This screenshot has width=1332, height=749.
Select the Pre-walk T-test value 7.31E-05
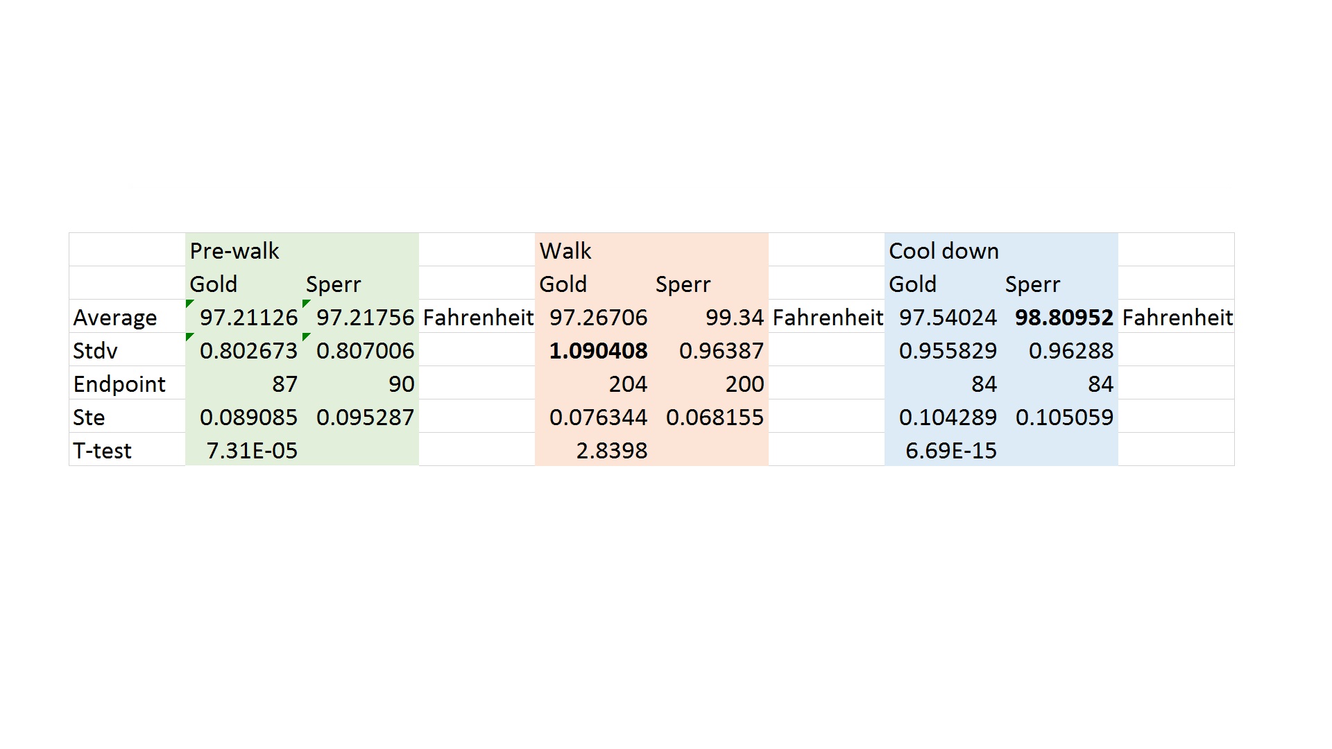(x=252, y=451)
